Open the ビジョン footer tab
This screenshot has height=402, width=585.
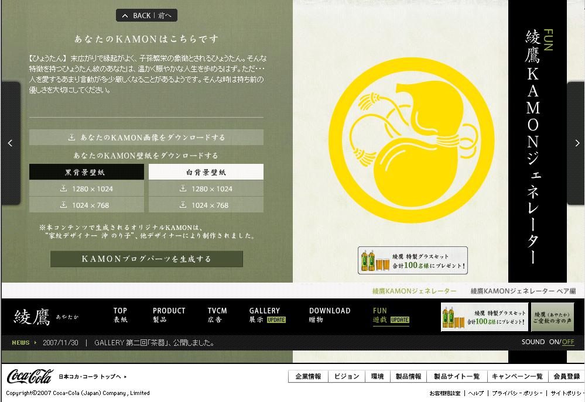tap(347, 377)
